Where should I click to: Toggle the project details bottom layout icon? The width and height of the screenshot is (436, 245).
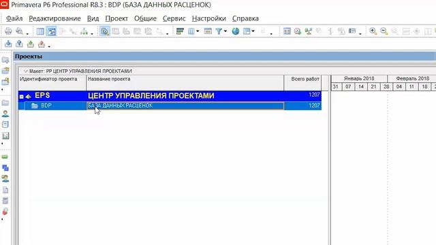click(x=105, y=31)
